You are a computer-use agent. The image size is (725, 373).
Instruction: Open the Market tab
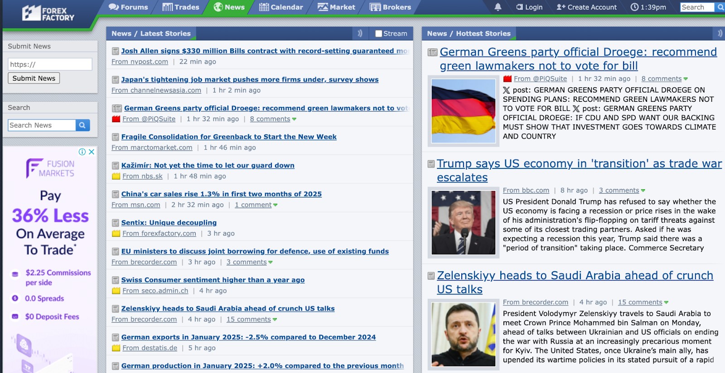pyautogui.click(x=336, y=7)
